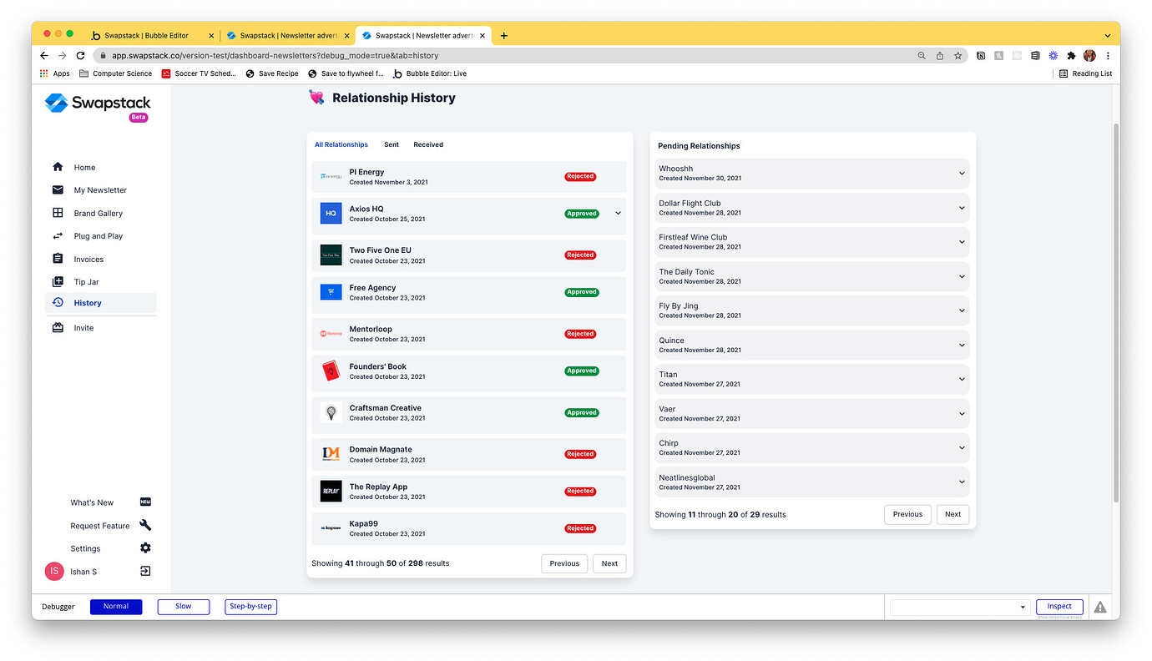Screen dimensions: 1152x661
Task: Click Next under Pending Relationships
Action: click(952, 514)
